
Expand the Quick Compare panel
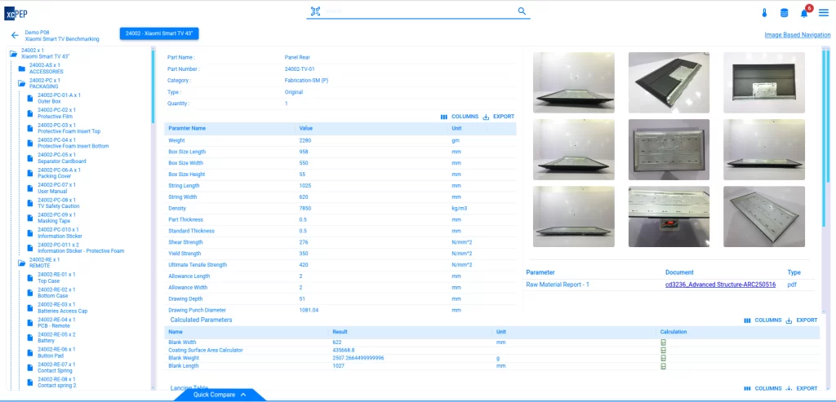[x=220, y=395]
